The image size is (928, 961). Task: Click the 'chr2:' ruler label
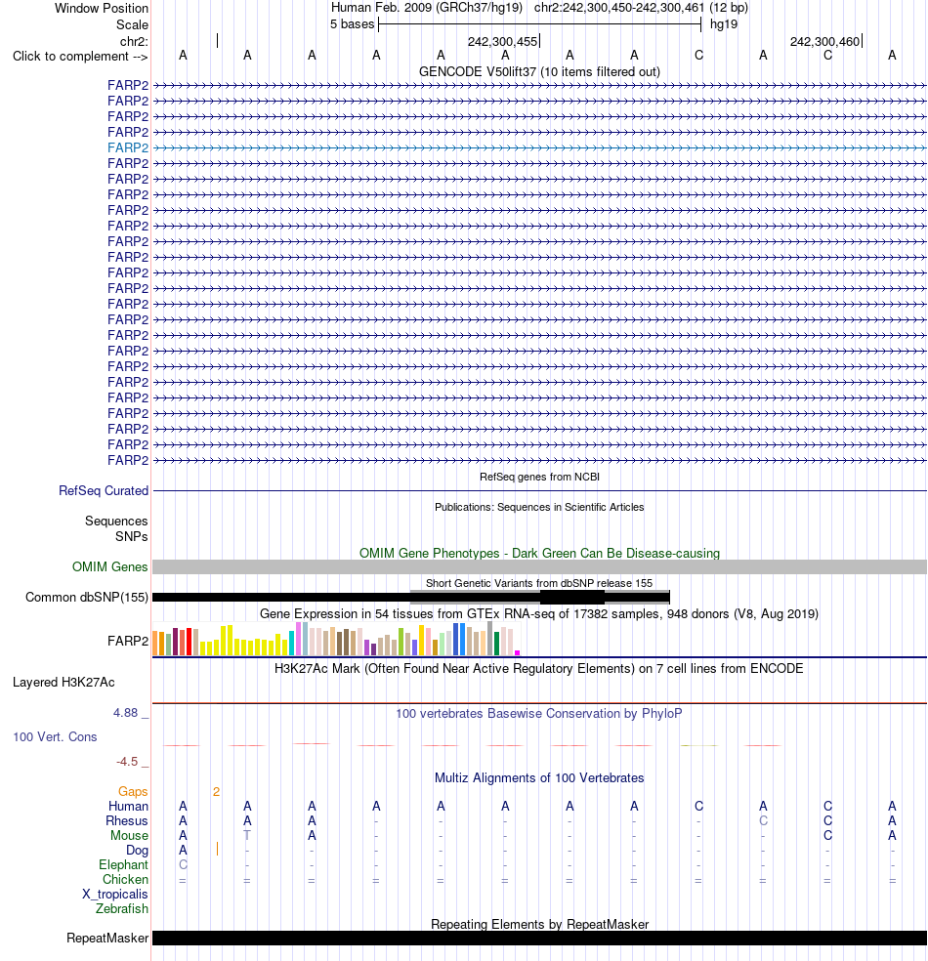[134, 42]
